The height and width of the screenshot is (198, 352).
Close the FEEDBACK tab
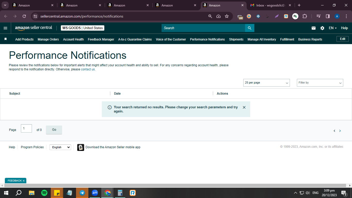24,181
